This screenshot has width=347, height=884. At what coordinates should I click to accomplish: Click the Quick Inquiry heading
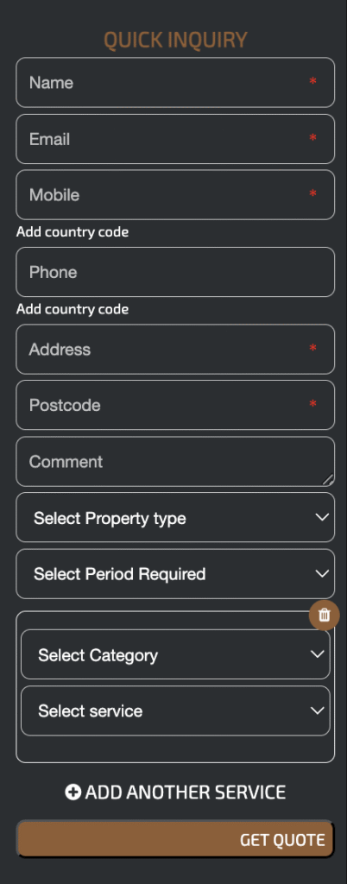pos(175,40)
